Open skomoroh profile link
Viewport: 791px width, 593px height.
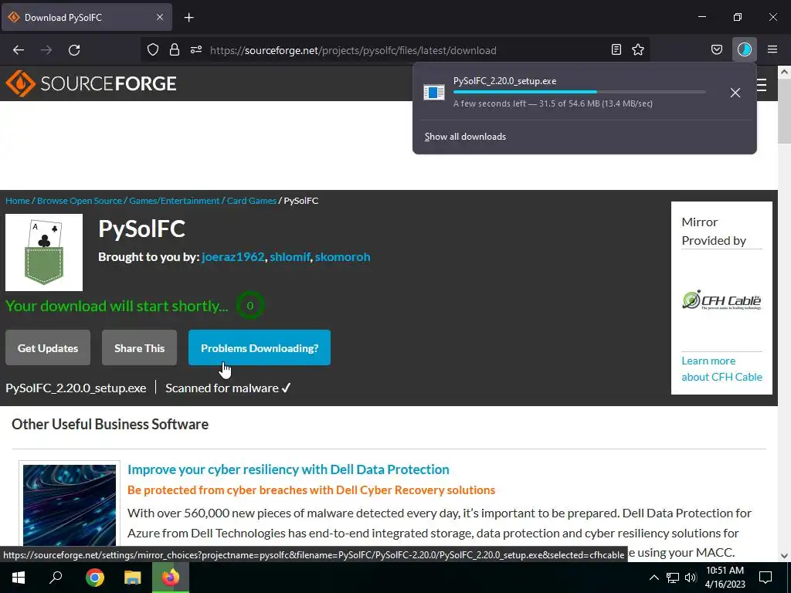342,256
